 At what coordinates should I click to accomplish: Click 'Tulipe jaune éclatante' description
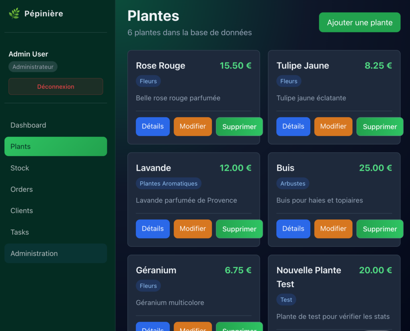point(311,98)
